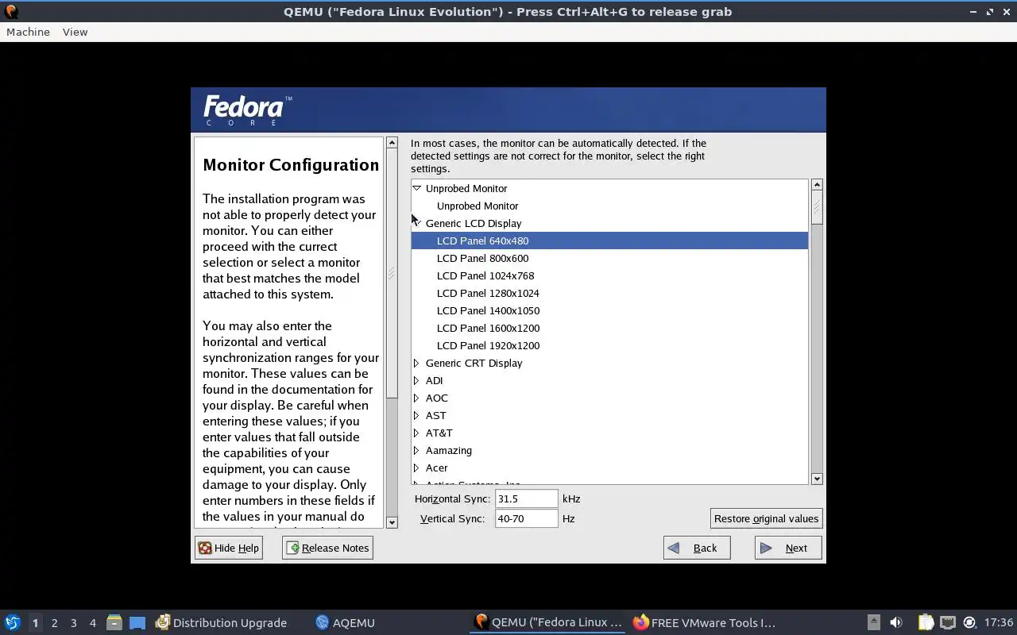The height and width of the screenshot is (635, 1017).
Task: Click help panel scrollbar down arrow
Action: pos(392,522)
